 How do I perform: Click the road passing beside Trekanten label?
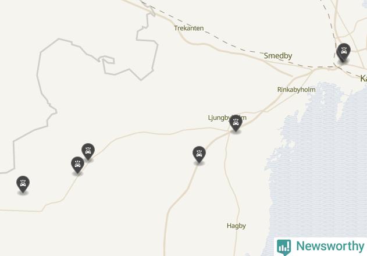pos(180,34)
